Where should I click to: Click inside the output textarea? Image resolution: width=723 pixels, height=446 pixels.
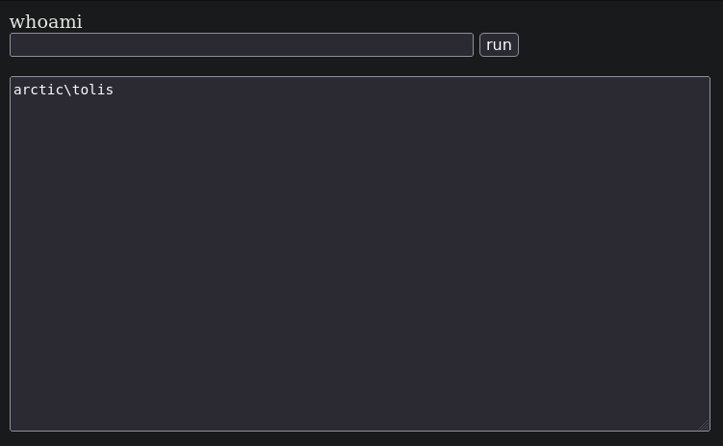[360, 253]
